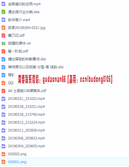Click Word icon for 缠论背驰的判断要点.doc
The height and width of the screenshot is (167, 129).
coord(4,59)
